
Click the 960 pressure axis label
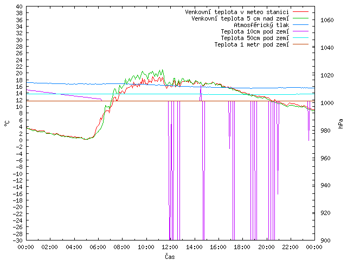point(325,158)
